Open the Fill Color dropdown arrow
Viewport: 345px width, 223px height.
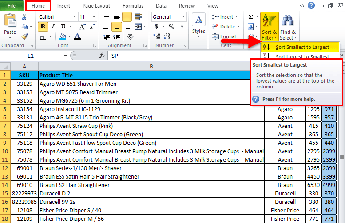point(70,36)
